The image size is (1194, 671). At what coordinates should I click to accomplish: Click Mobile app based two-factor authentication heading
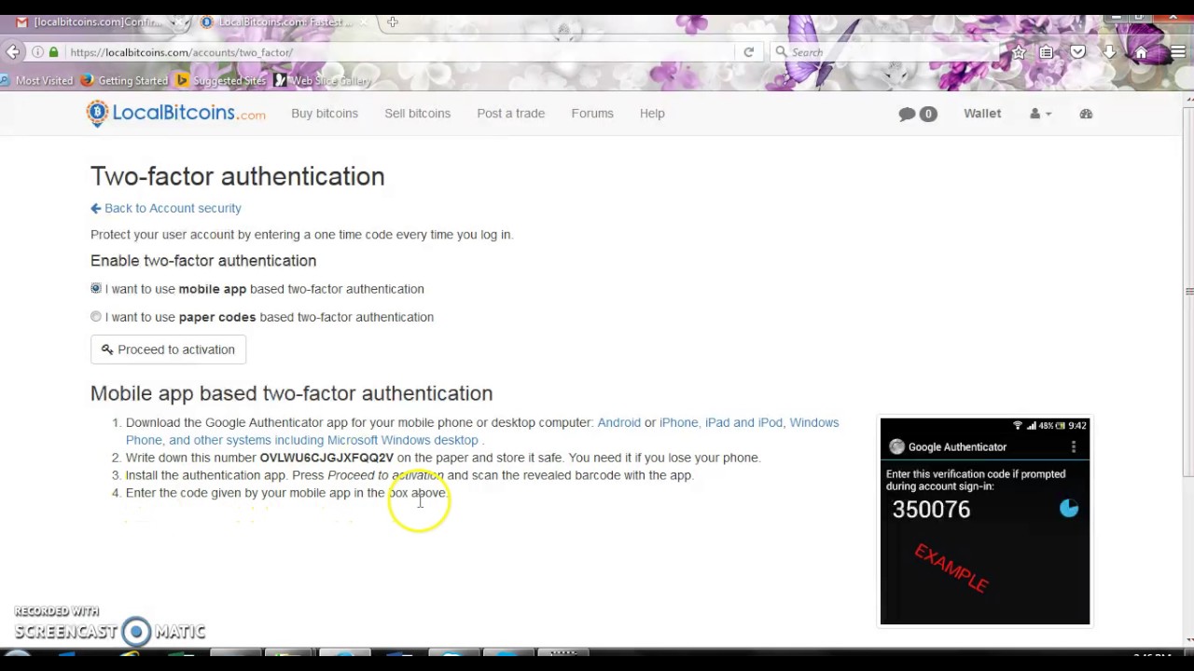[x=291, y=393]
